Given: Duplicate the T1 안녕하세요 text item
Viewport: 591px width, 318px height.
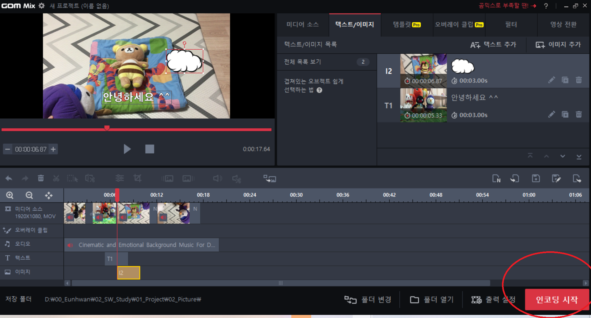Looking at the screenshot, I should coord(565,114).
